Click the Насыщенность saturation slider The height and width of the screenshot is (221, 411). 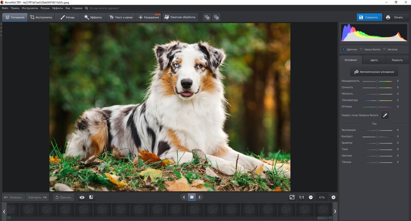(x=377, y=81)
